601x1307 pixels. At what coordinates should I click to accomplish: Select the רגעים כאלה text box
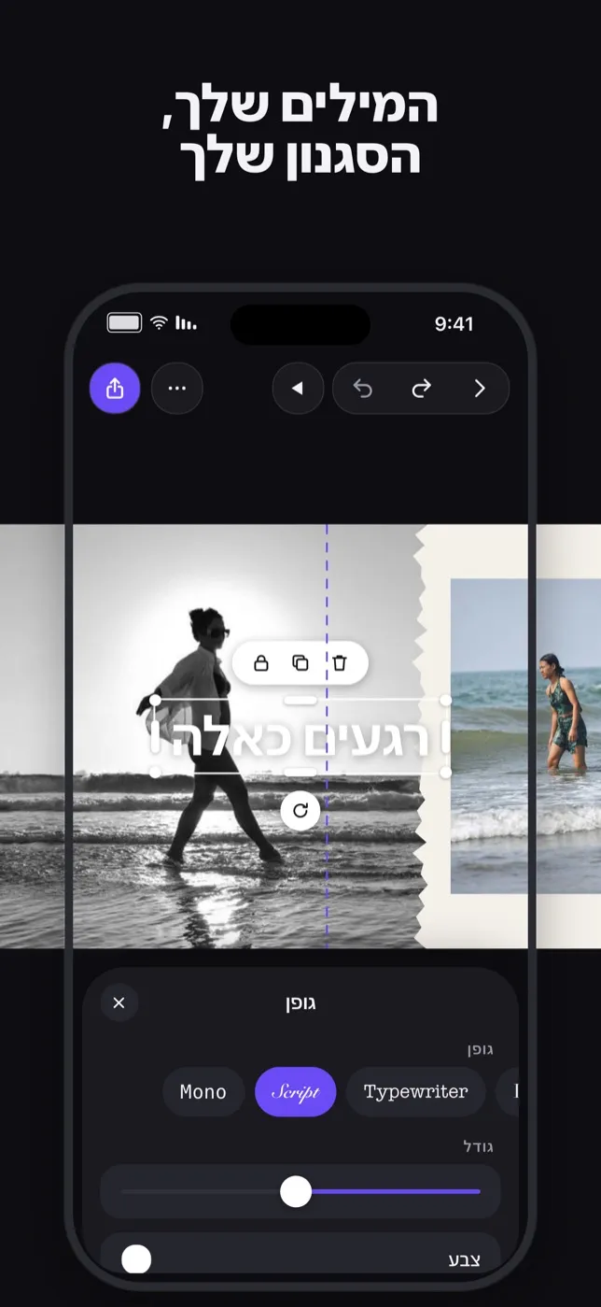click(300, 736)
